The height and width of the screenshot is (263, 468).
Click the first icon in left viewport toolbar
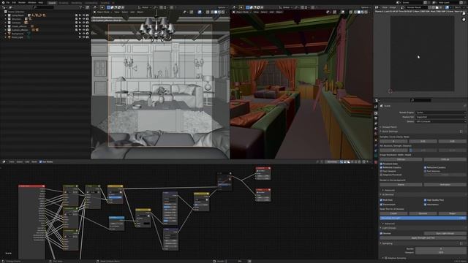pyautogui.click(x=96, y=7)
